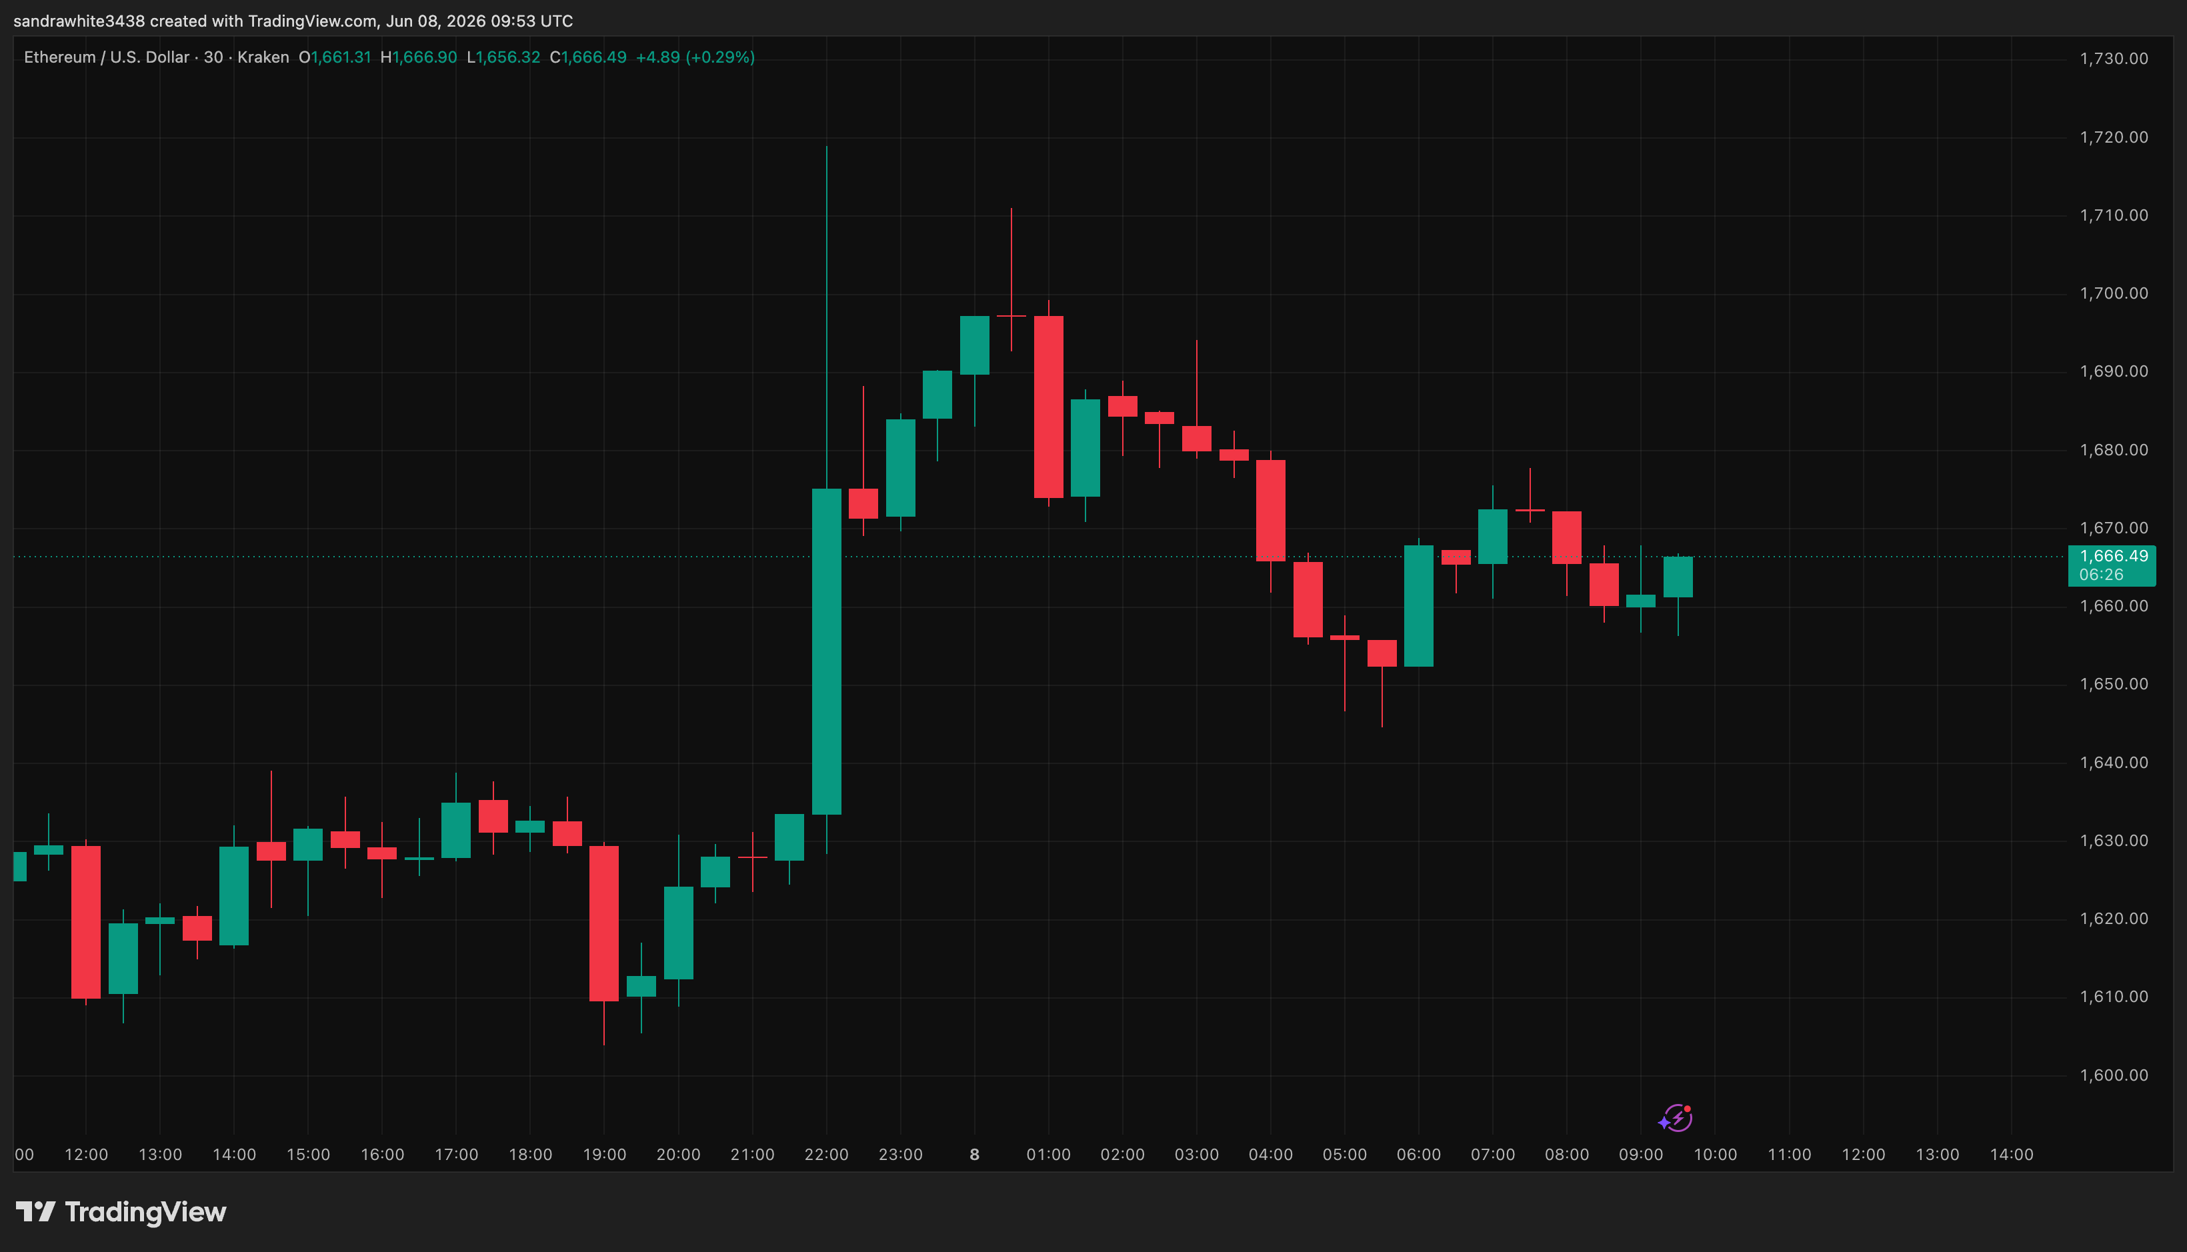Viewport: 2187px width, 1252px height.
Task: Click the 1,610.00 price axis label
Action: pyautogui.click(x=2113, y=997)
